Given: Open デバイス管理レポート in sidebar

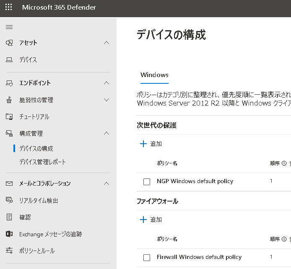Looking at the screenshot, I should pos(42,162).
